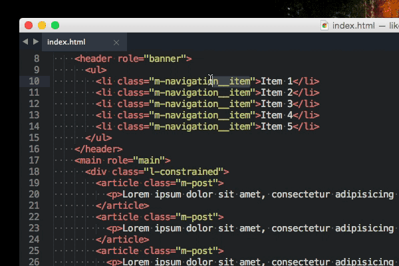The width and height of the screenshot is (399, 266).
Task: Click line number 10 in the gutter
Action: point(34,81)
